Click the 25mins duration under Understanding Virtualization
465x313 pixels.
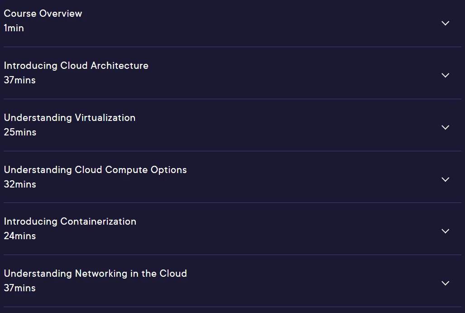[20, 132]
